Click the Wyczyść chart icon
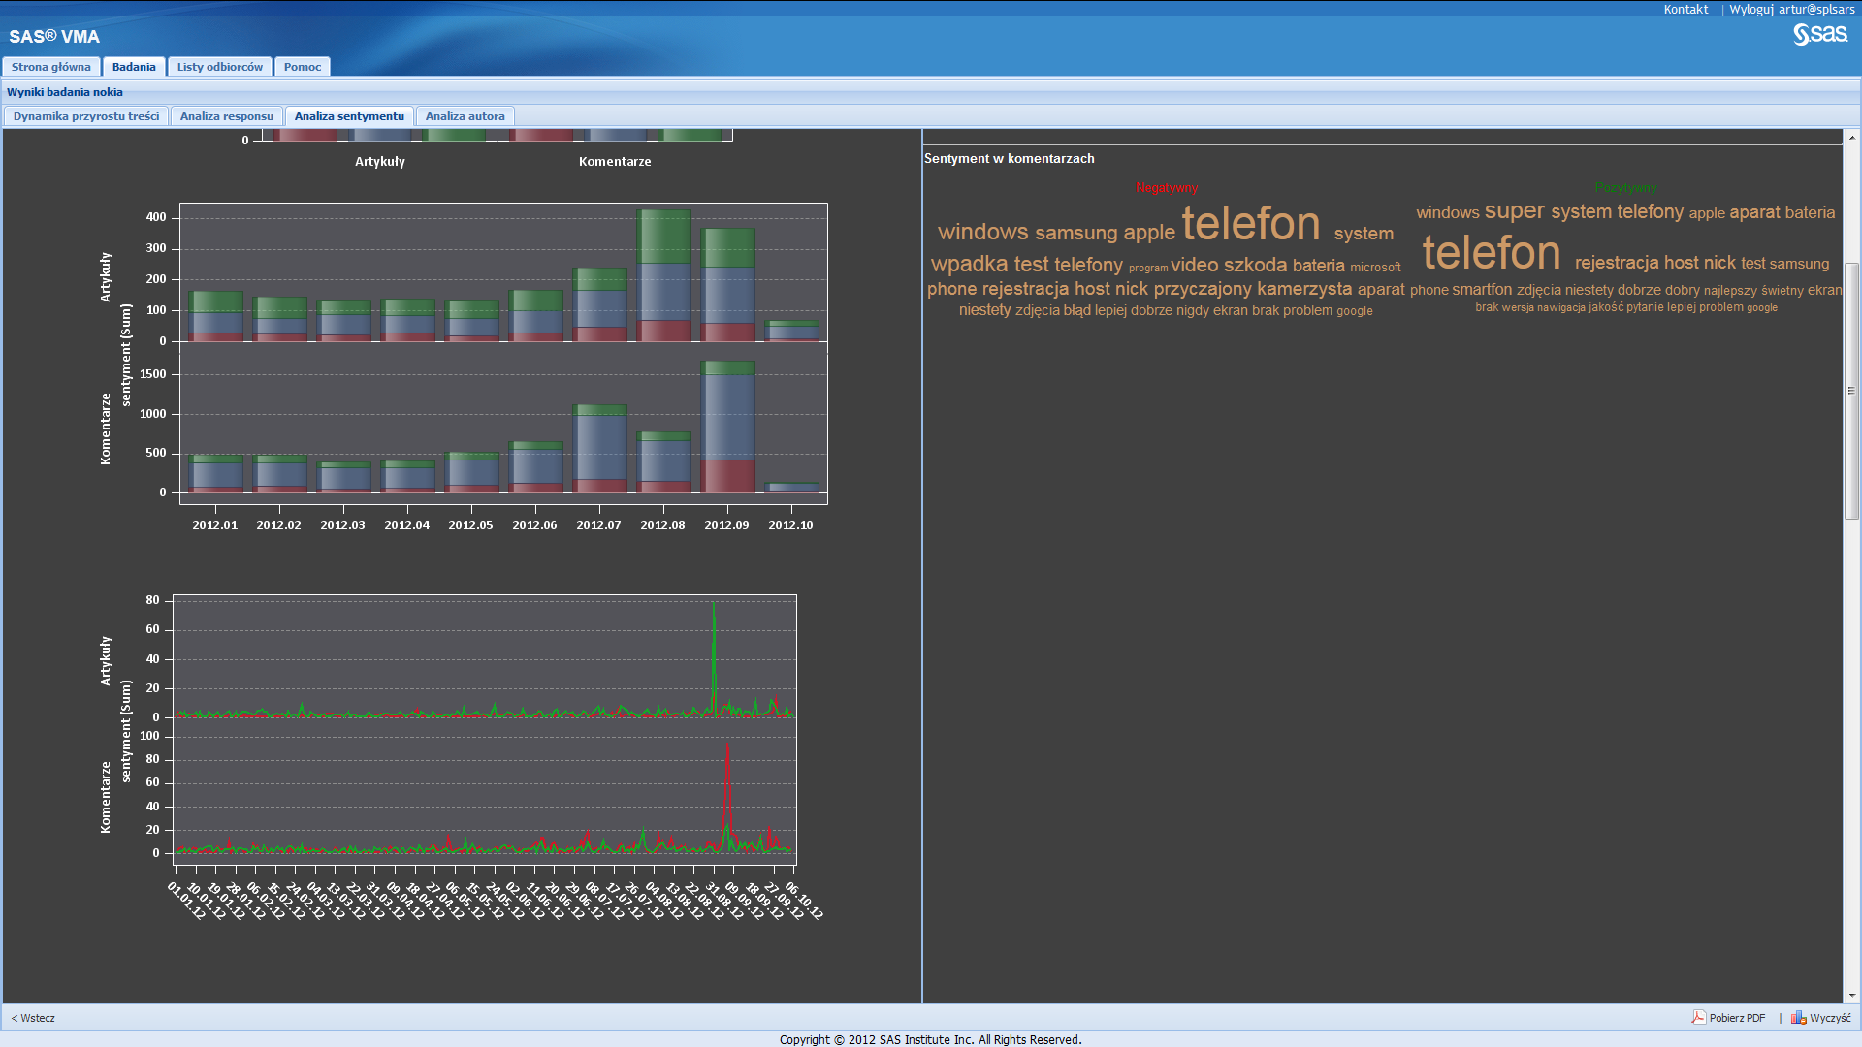The width and height of the screenshot is (1862, 1047). [x=1798, y=1017]
